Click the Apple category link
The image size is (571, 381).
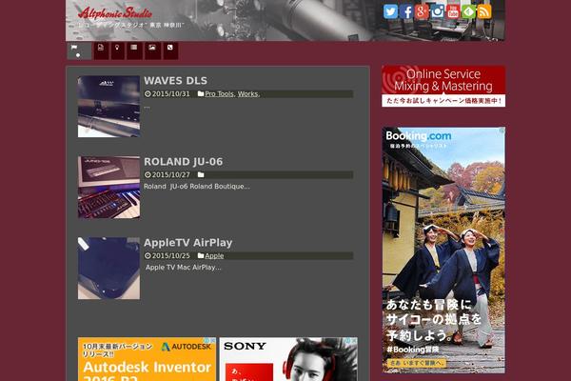pyautogui.click(x=214, y=255)
